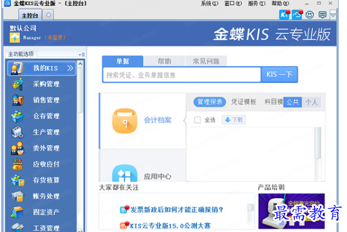Open the 仓存管理 warehouse icon
Viewport: 347px width, 232px height.
tap(17, 116)
